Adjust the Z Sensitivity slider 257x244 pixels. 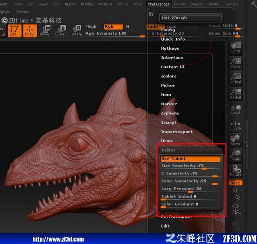(190, 174)
